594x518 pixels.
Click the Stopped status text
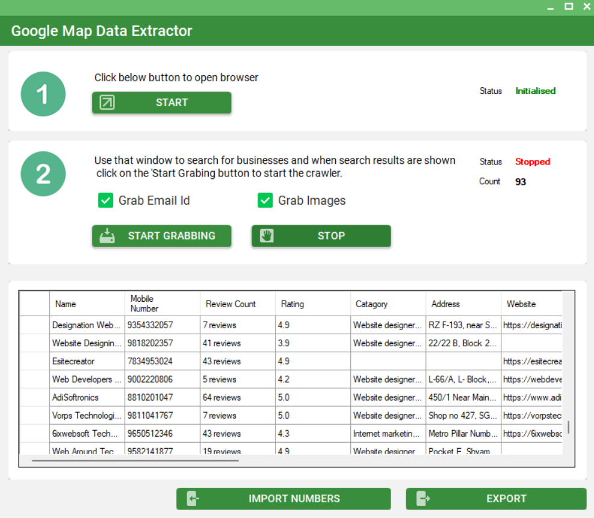click(x=533, y=162)
